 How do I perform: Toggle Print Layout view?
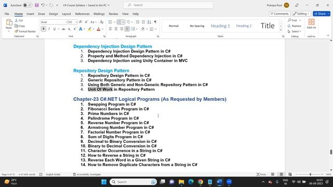(281, 175)
